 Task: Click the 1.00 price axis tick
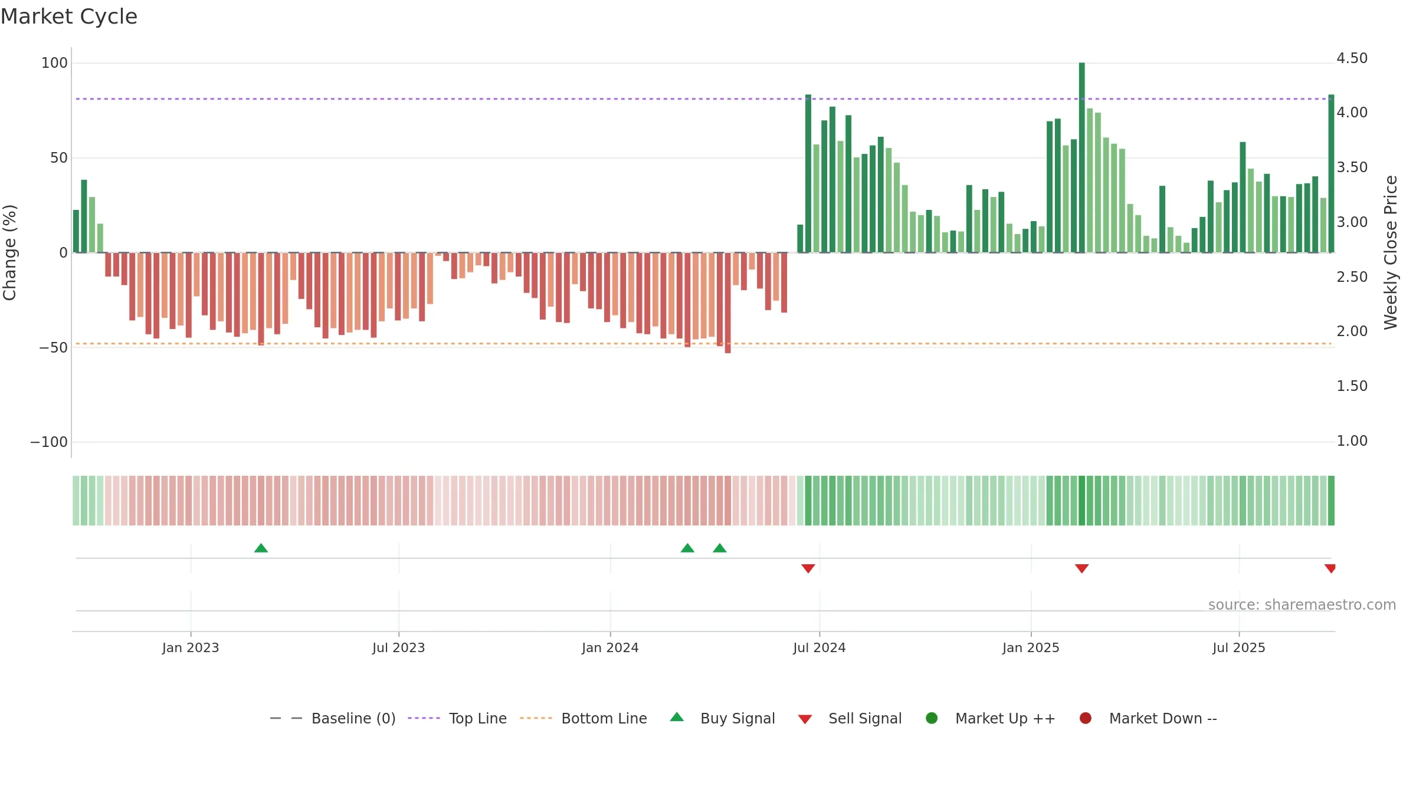pyautogui.click(x=1352, y=441)
